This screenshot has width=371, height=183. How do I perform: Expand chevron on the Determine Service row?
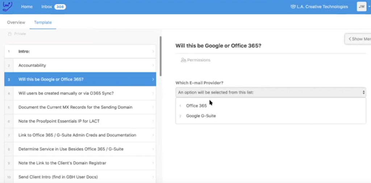[x=153, y=149]
